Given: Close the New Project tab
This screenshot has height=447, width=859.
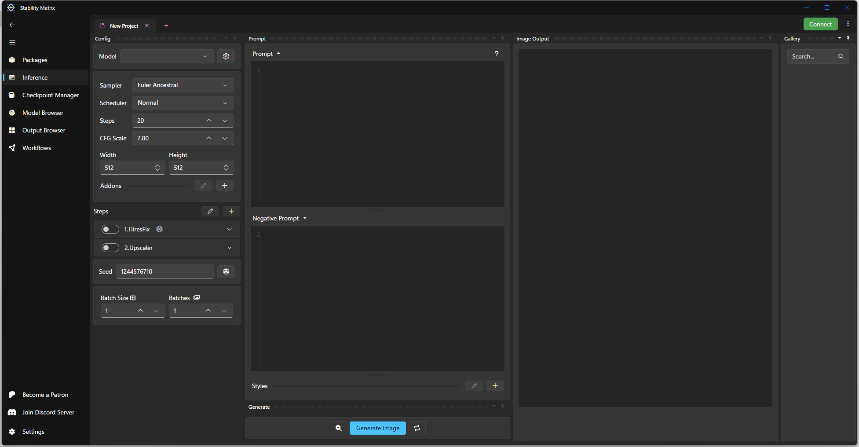Looking at the screenshot, I should point(147,26).
